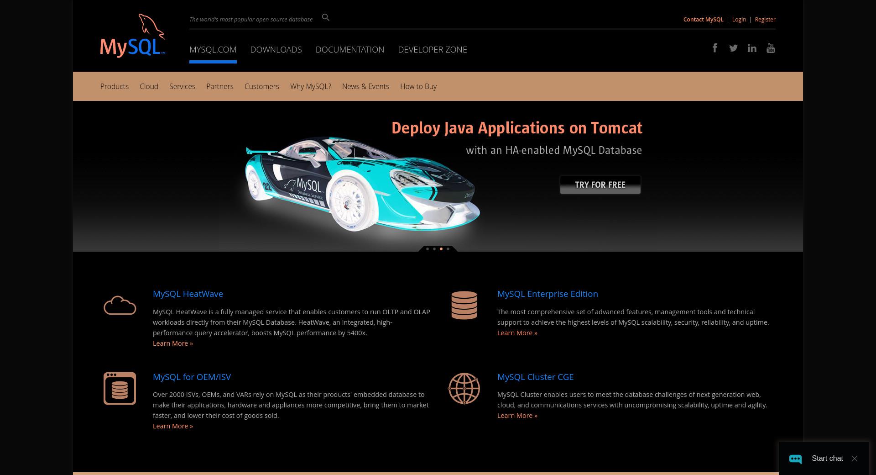Open the MySQL HeatWave heading link

[x=188, y=294]
